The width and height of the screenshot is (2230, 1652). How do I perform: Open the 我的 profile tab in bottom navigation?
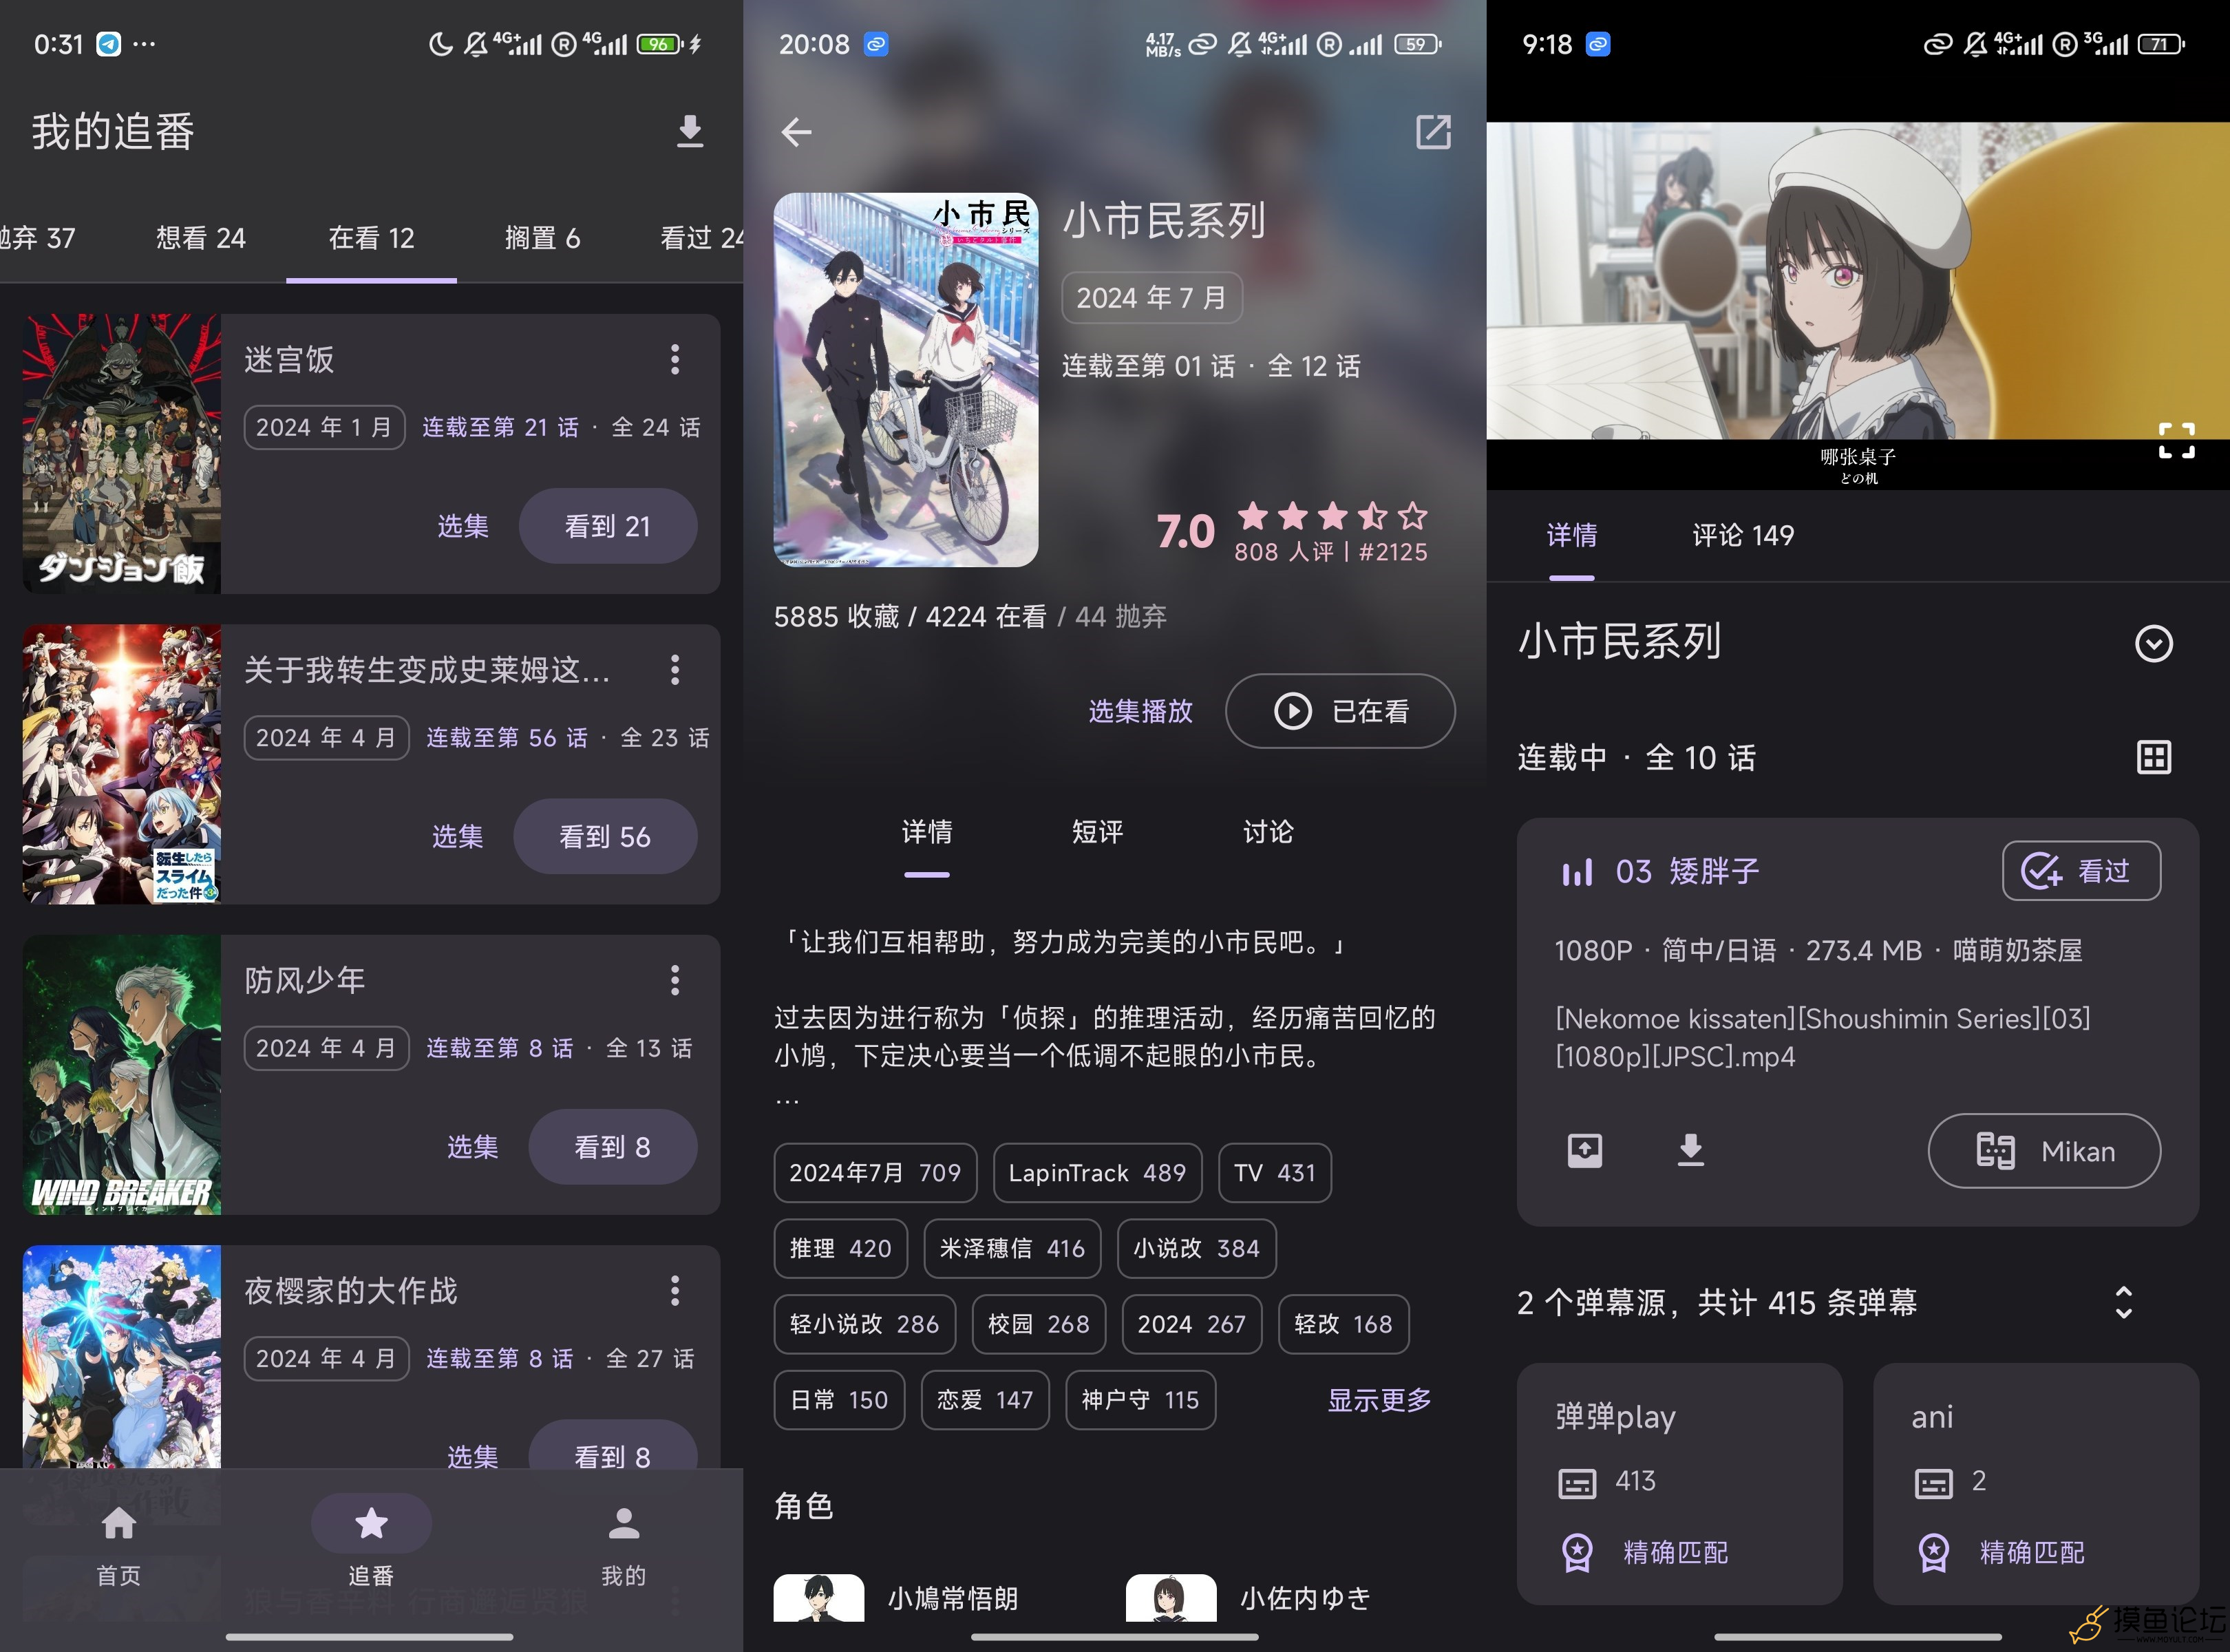624,1545
